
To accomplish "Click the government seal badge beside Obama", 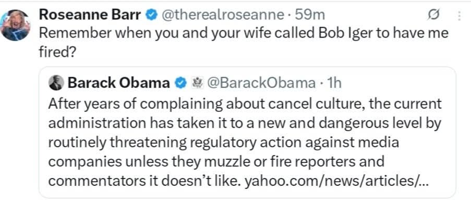I will tap(194, 83).
